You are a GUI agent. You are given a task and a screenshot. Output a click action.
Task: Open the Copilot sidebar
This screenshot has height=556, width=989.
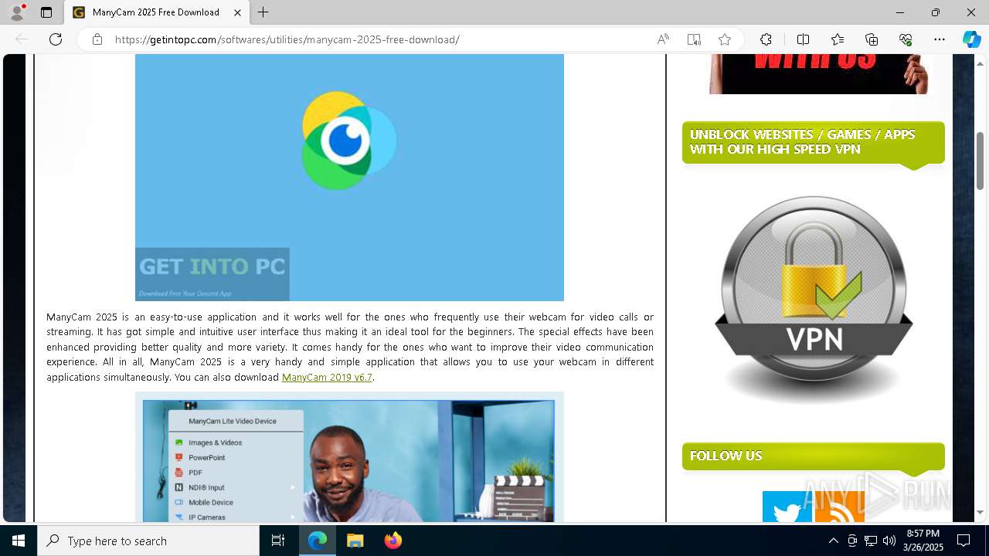[x=971, y=39]
